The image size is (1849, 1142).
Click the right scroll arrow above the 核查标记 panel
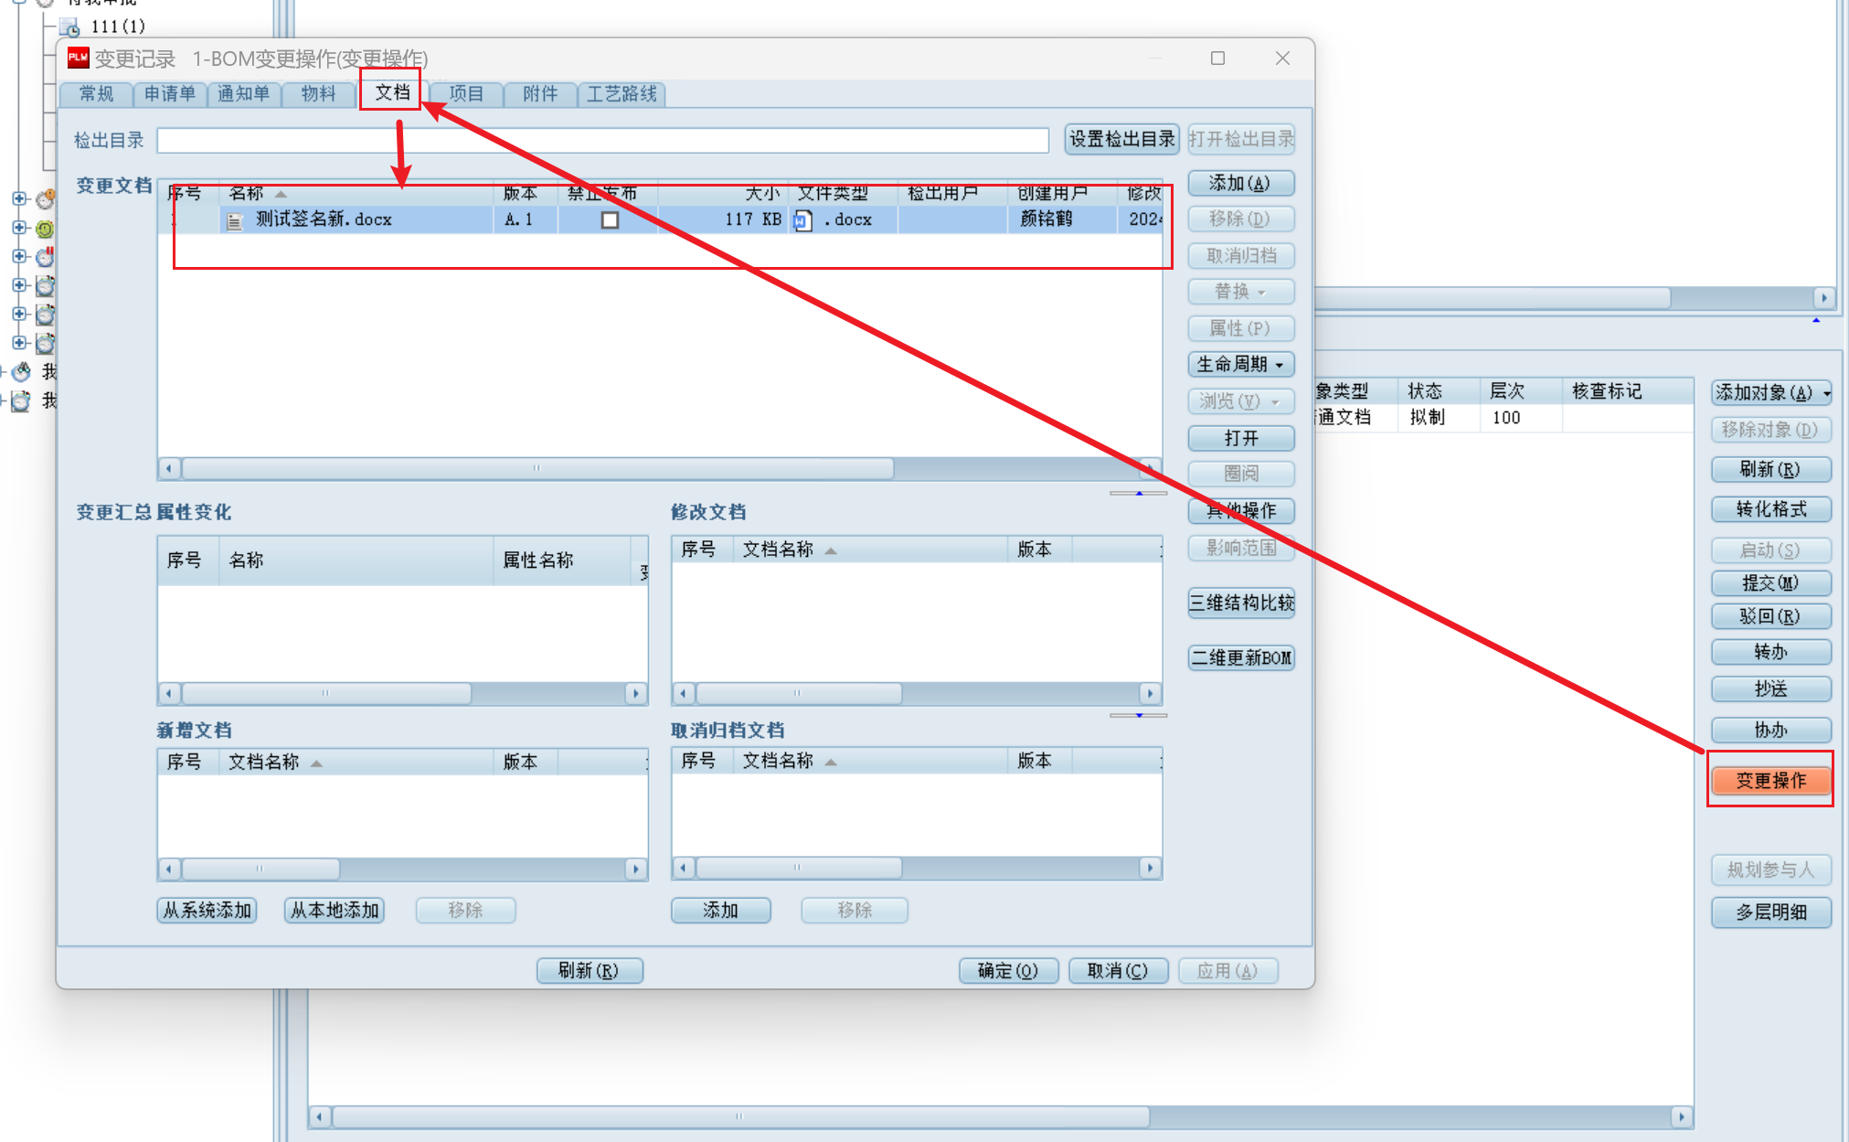[1824, 298]
